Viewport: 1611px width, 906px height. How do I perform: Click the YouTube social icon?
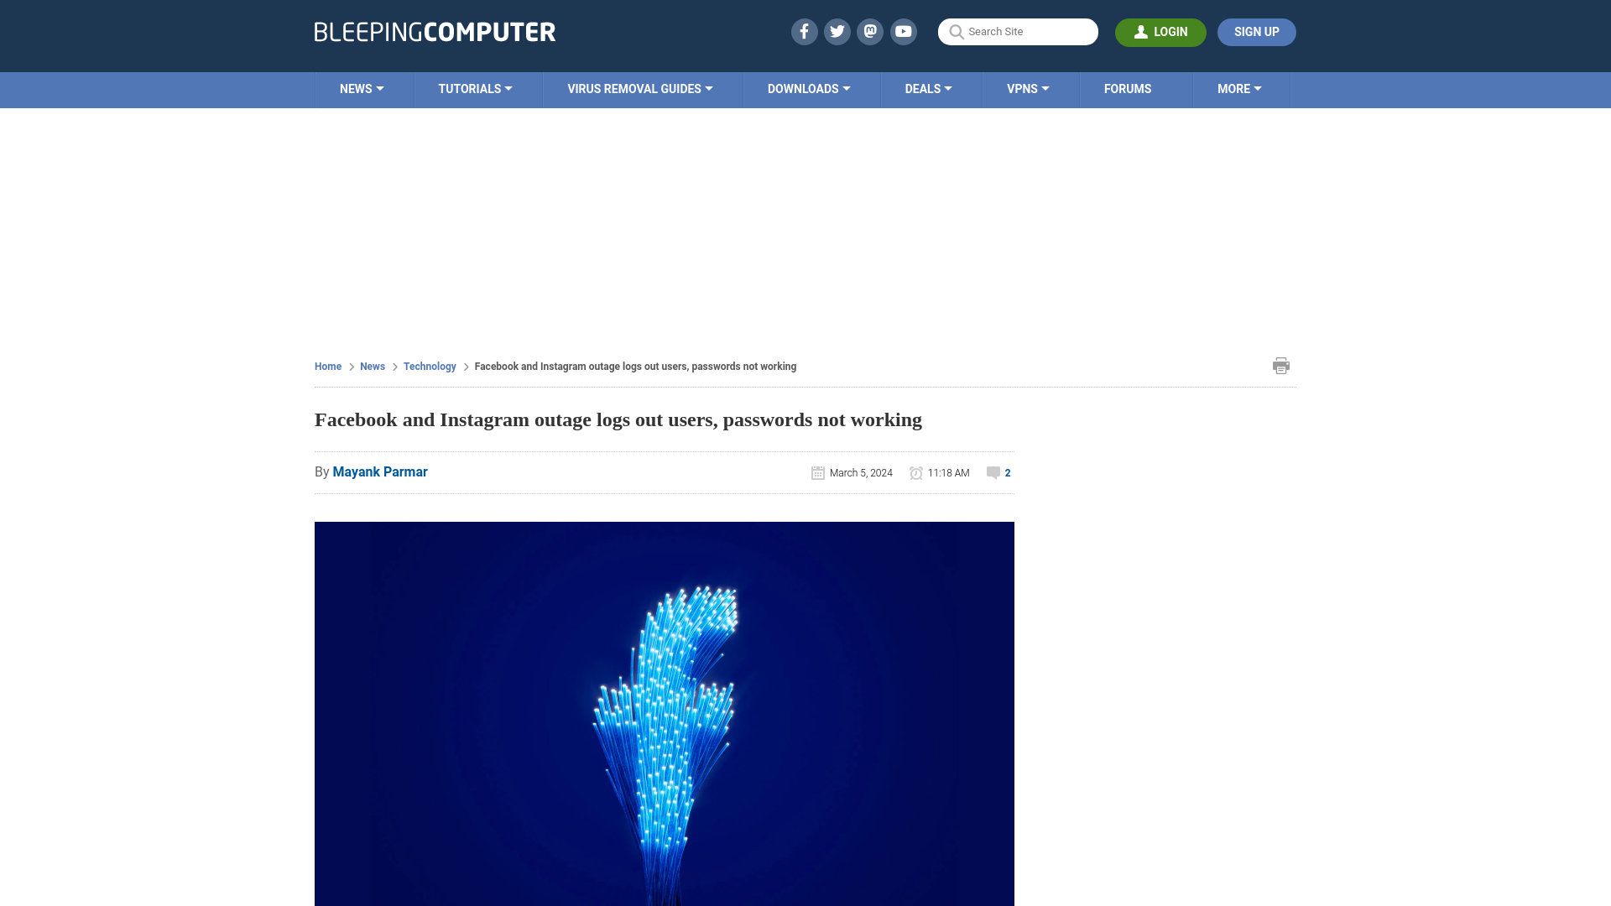pyautogui.click(x=903, y=31)
